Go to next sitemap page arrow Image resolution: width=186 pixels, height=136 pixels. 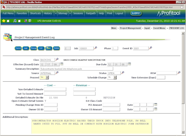pyautogui.click(x=70, y=13)
